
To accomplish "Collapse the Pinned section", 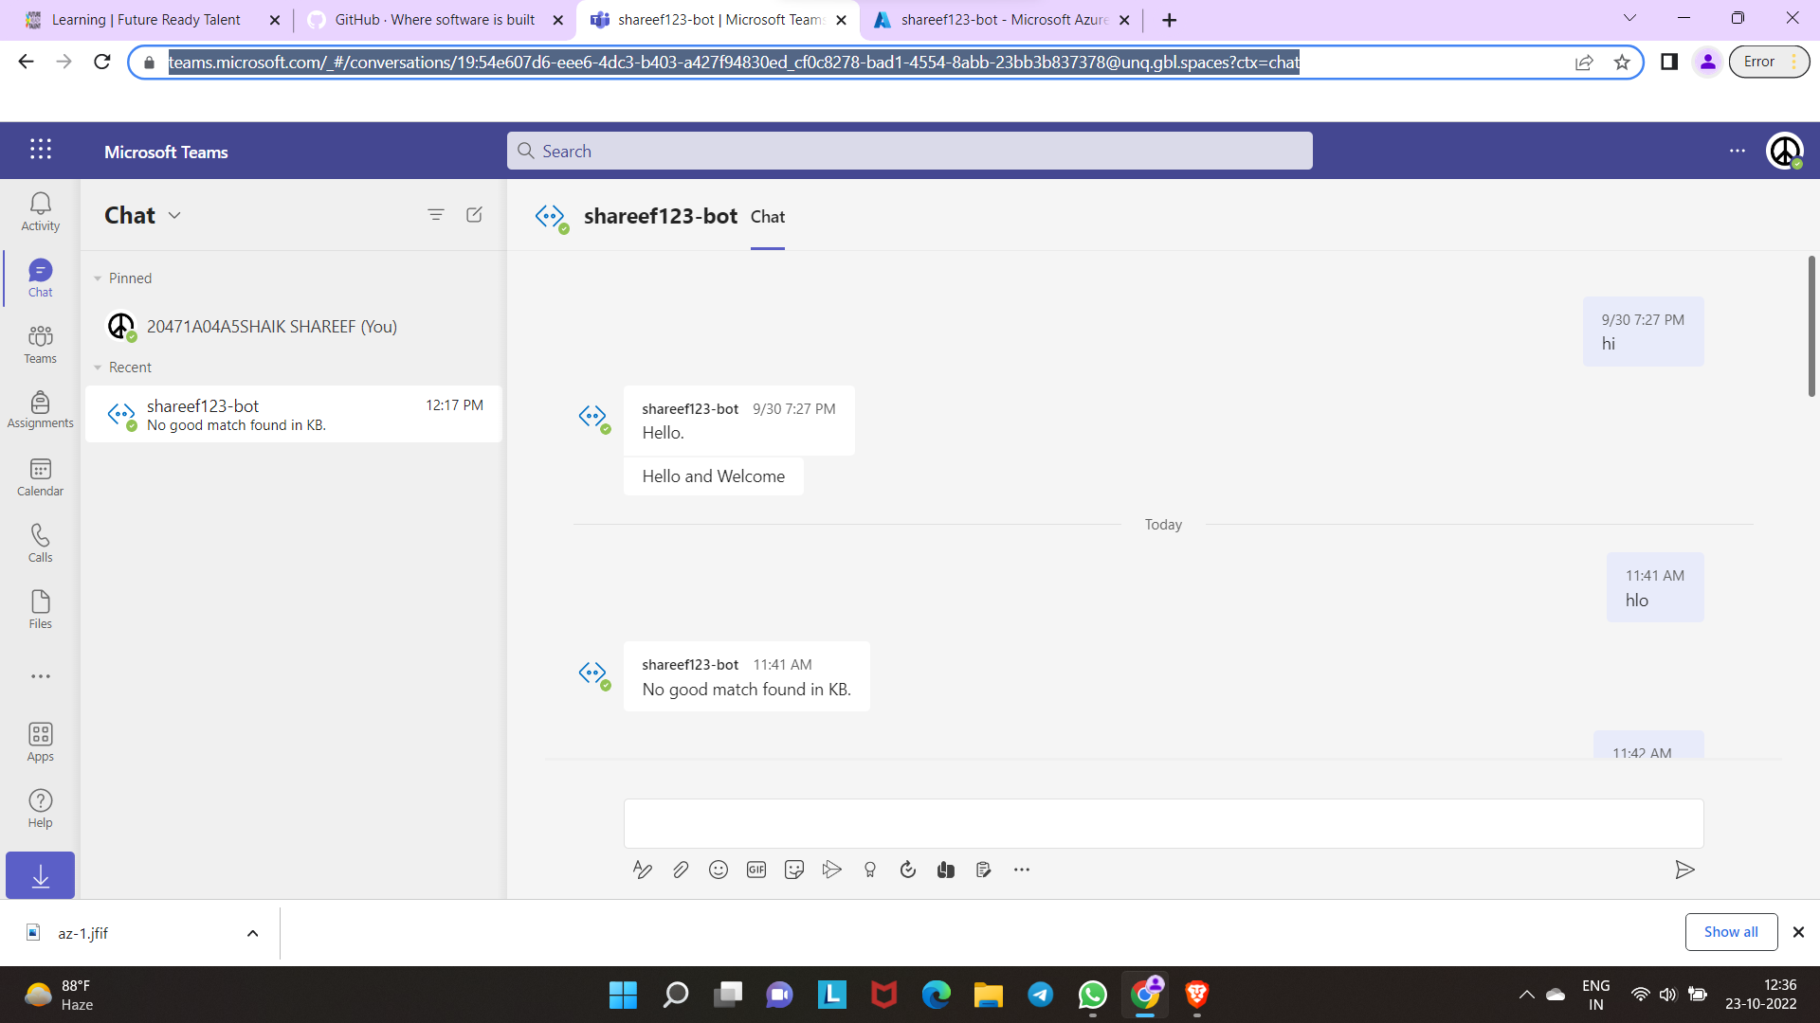I will click(x=98, y=278).
